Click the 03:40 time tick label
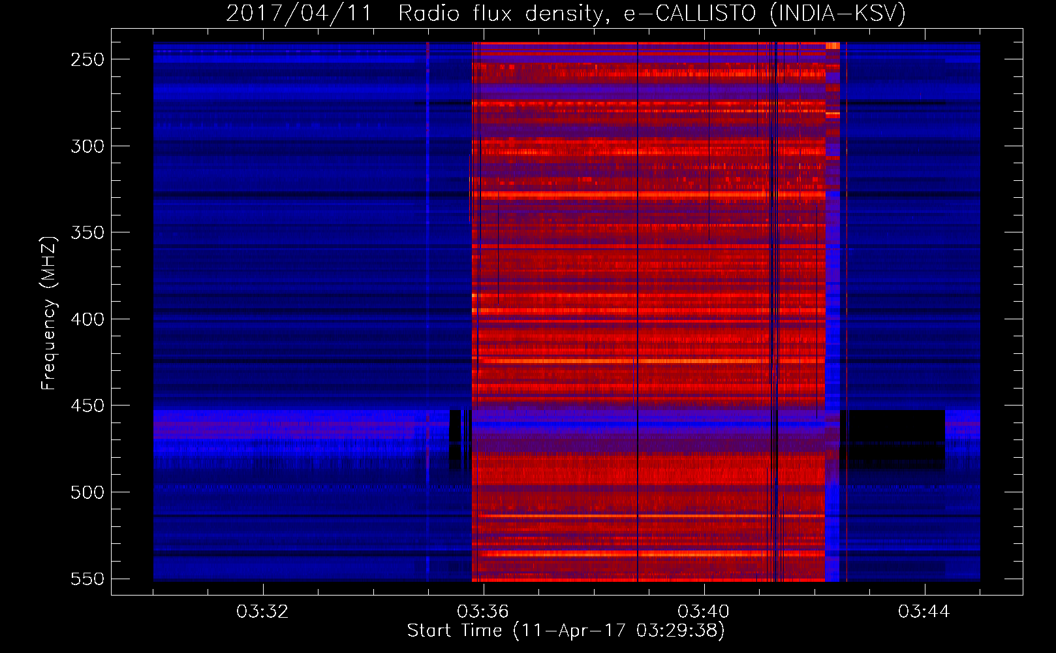The width and height of the screenshot is (1056, 653). pyautogui.click(x=704, y=612)
